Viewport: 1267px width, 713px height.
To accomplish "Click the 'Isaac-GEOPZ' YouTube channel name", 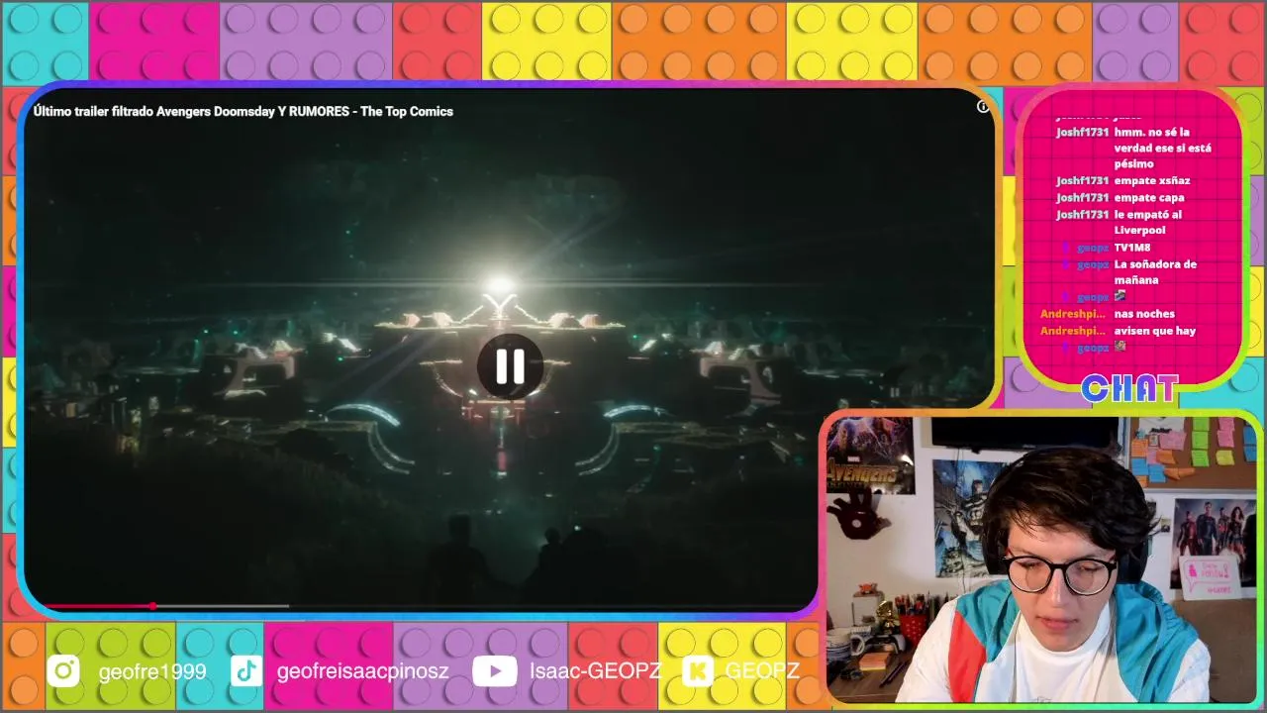I will click(x=595, y=671).
